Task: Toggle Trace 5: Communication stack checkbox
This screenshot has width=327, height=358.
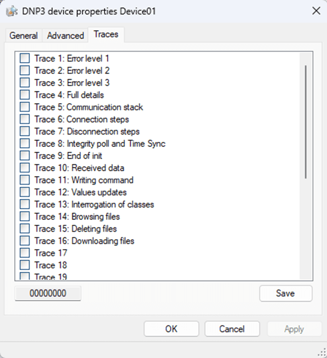Action: (x=25, y=107)
